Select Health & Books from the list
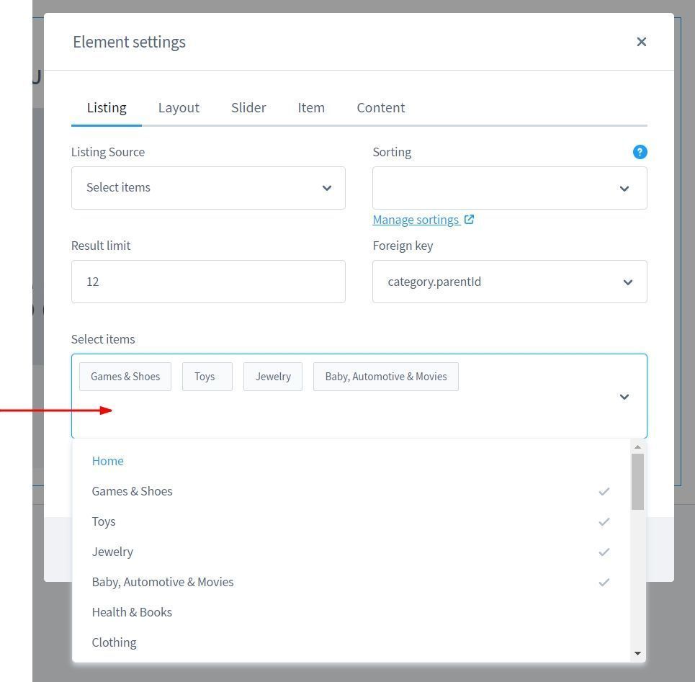Screen dimensions: 695x682 [132, 612]
